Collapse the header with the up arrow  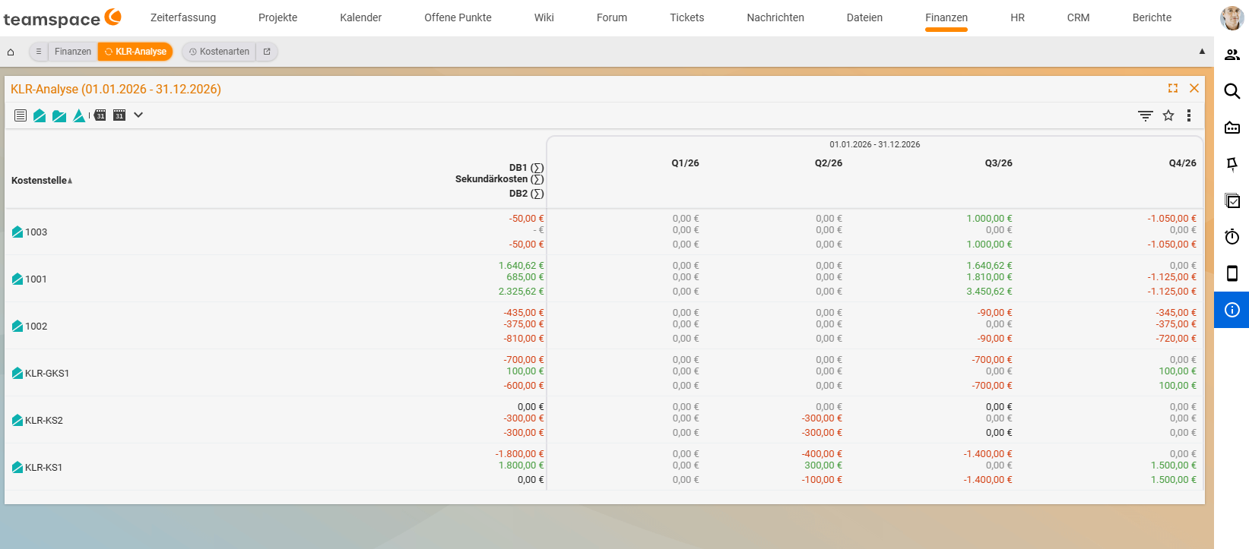pyautogui.click(x=1202, y=52)
